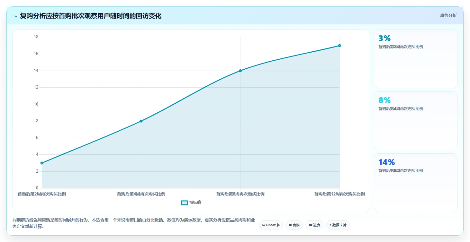Click the 表格 chip icon
This screenshot has height=242, width=470.
[x=290, y=225]
